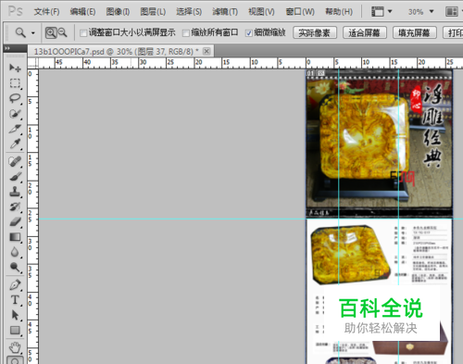Open the 编辑(E) menu

coord(82,12)
